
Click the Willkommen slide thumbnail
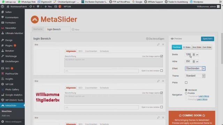(x=47, y=97)
